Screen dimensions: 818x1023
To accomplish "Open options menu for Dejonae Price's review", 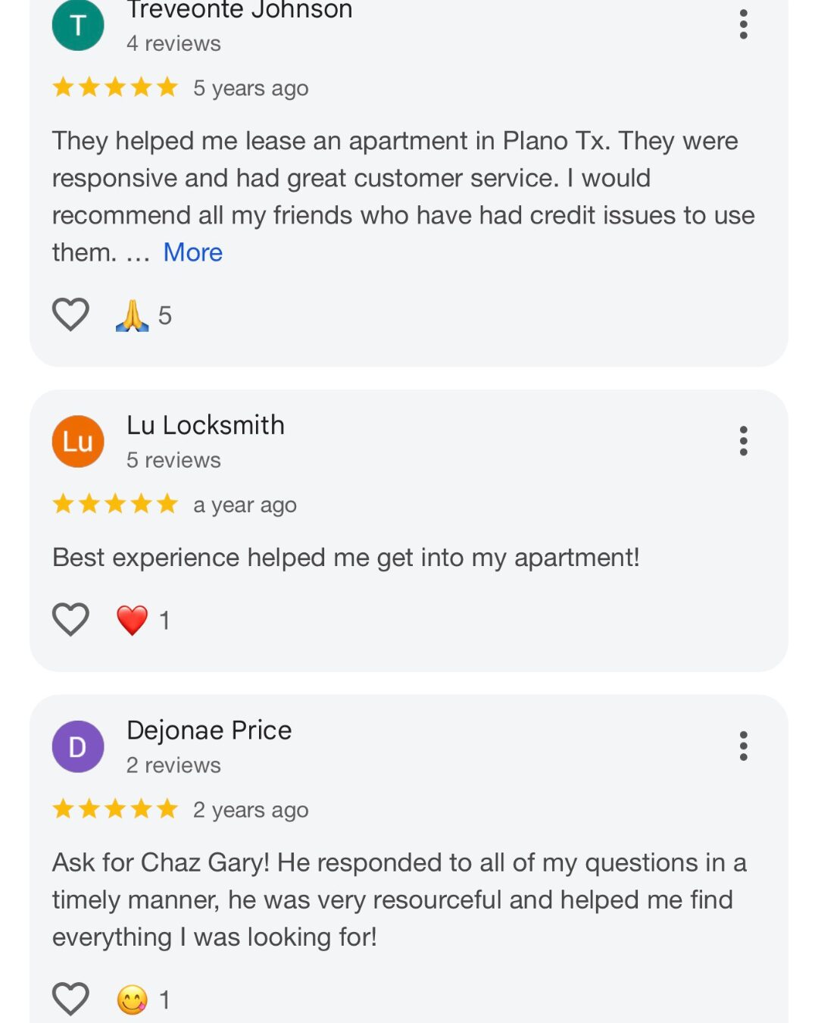I will (743, 746).
